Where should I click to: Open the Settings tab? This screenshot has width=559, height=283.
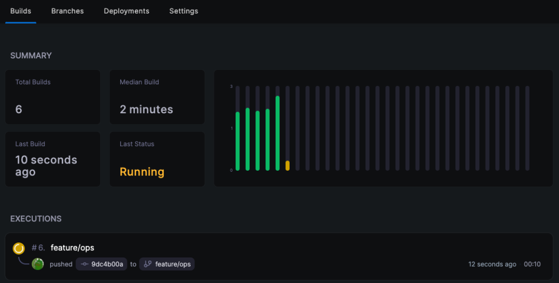click(183, 11)
